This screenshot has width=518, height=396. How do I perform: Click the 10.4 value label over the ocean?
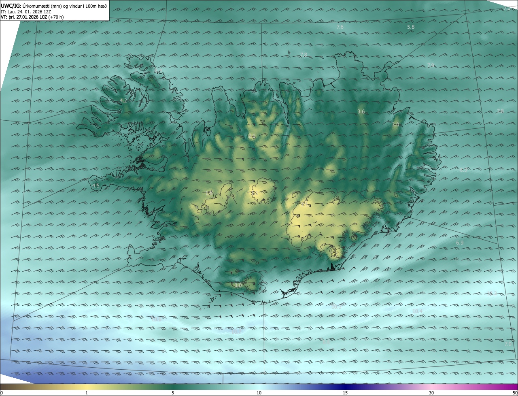(417, 311)
